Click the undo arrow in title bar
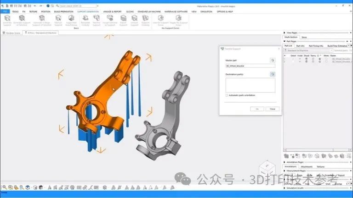The height and width of the screenshot is (198, 353). tap(35, 6)
